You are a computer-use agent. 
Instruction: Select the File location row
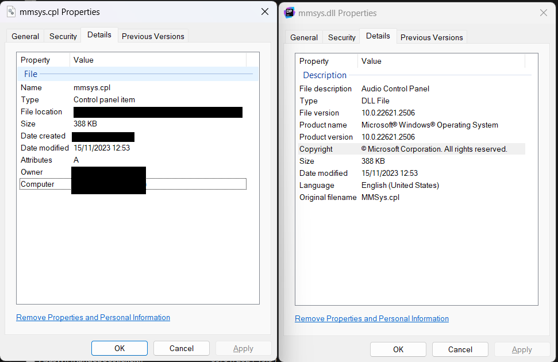[x=133, y=112]
